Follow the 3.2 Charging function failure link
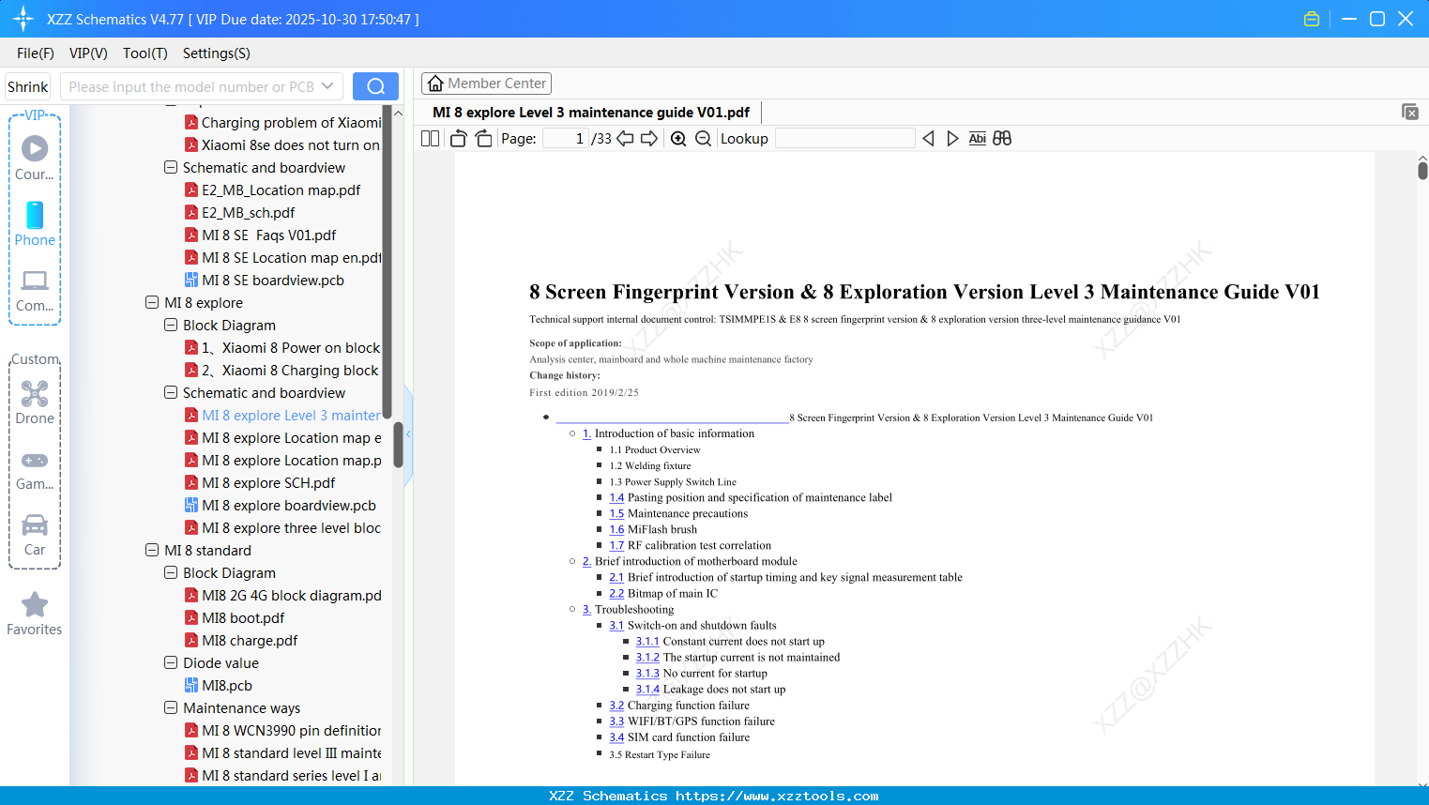Screen dimensions: 1429x805 pos(616,706)
